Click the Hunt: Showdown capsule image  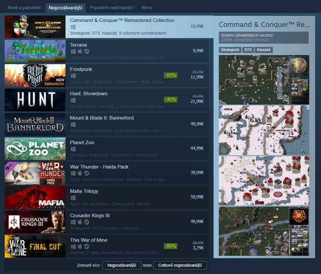coord(35,100)
